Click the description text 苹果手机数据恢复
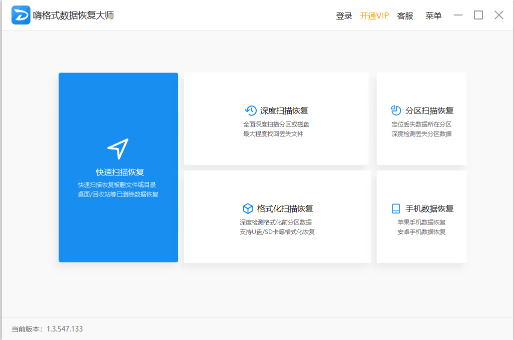Screen dimensions: 514x340 pos(421,221)
